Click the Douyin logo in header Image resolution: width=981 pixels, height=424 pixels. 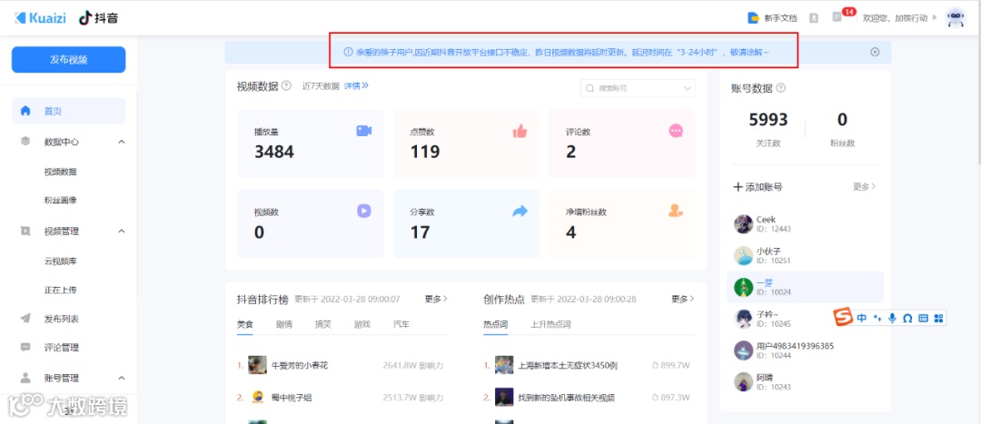(98, 17)
